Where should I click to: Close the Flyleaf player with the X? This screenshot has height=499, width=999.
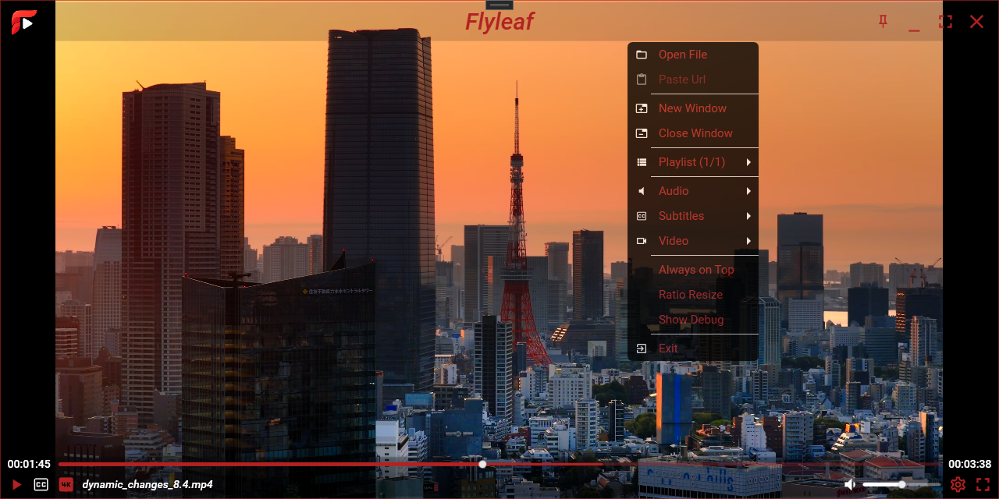(x=976, y=22)
